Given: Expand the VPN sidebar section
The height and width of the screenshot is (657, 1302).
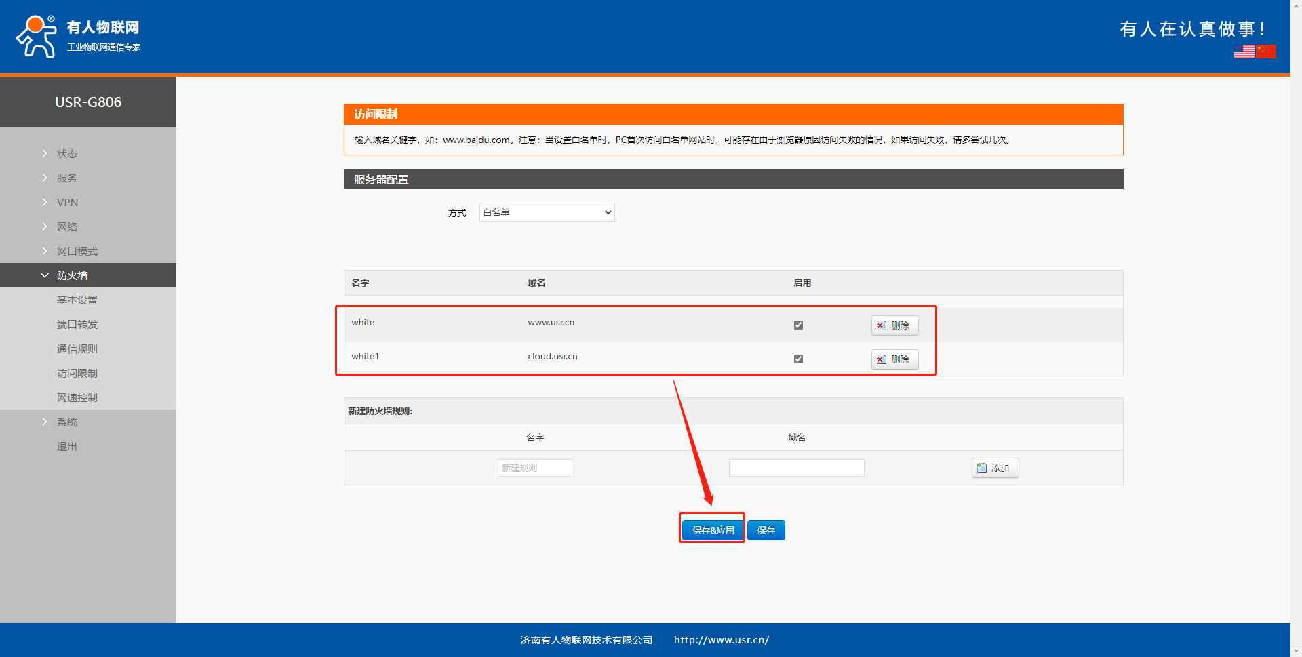Looking at the screenshot, I should [67, 203].
